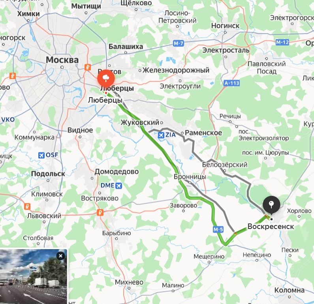Screen dimensions: 314x304
Task: Click the DME airport icon
Action: (x=119, y=186)
